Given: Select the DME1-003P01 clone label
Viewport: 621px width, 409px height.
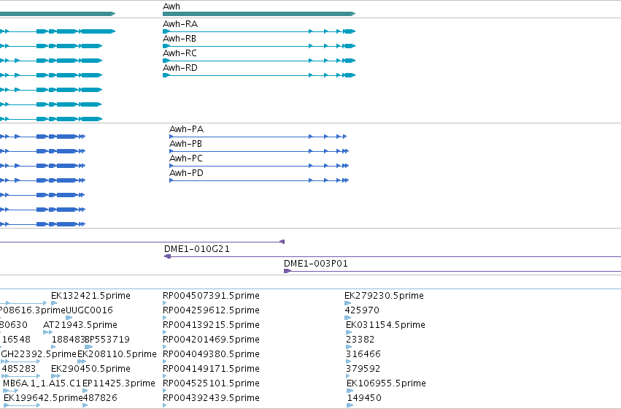Looking at the screenshot, I should click(x=316, y=264).
